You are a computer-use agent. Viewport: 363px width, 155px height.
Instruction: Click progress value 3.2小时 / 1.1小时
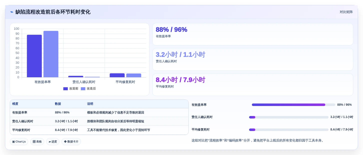[342, 117]
